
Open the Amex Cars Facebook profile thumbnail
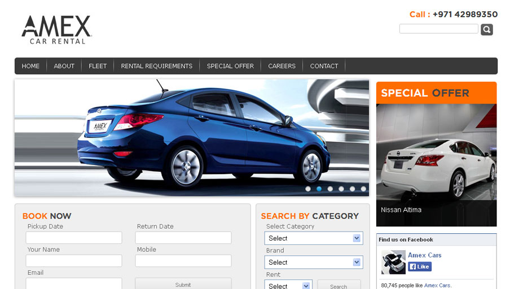click(393, 262)
